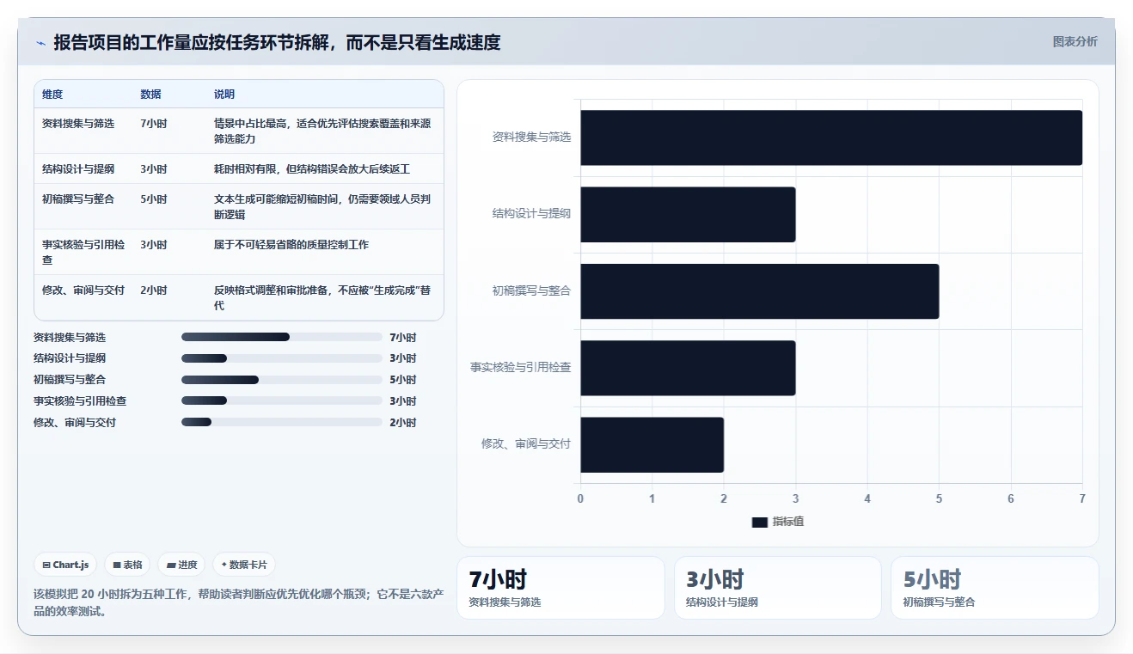1133x654 pixels.
Task: Click the 事实核验与引用检查 progress bar
Action: (282, 400)
